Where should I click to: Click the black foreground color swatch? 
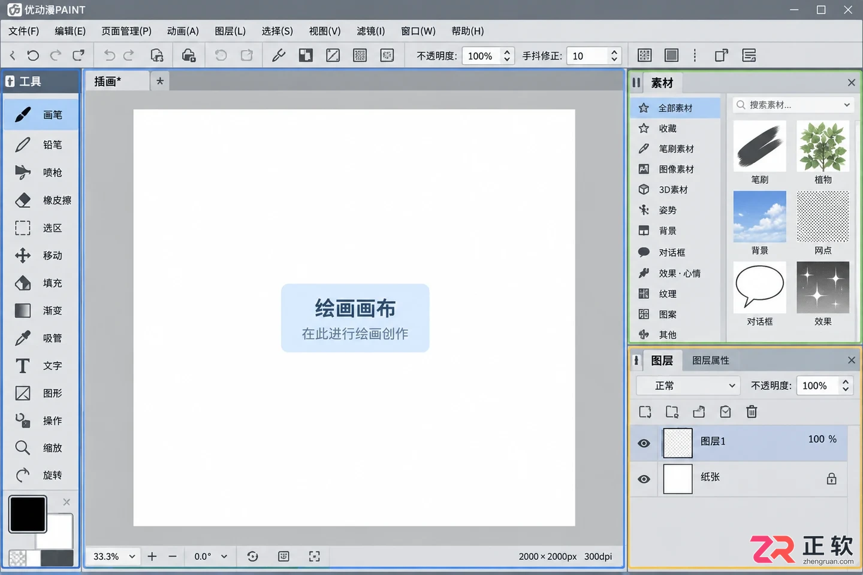click(x=28, y=514)
